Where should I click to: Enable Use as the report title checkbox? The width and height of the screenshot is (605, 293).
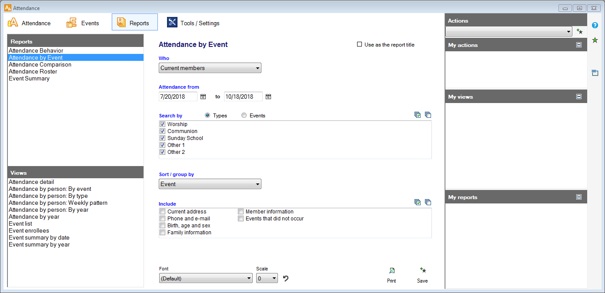click(x=360, y=44)
